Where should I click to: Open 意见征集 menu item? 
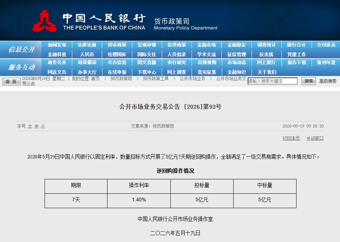coord(207,72)
